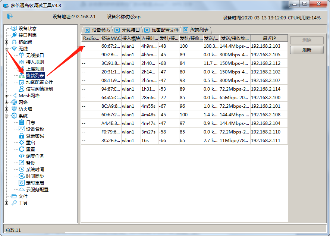Expand the Mesh网络 tree node

pyautogui.click(x=6, y=95)
